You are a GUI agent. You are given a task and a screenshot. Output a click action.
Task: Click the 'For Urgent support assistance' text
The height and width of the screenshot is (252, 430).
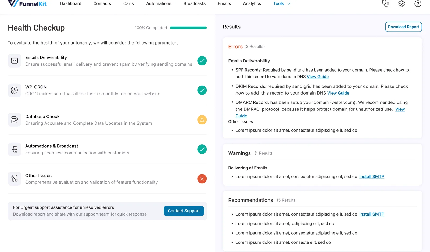click(63, 207)
